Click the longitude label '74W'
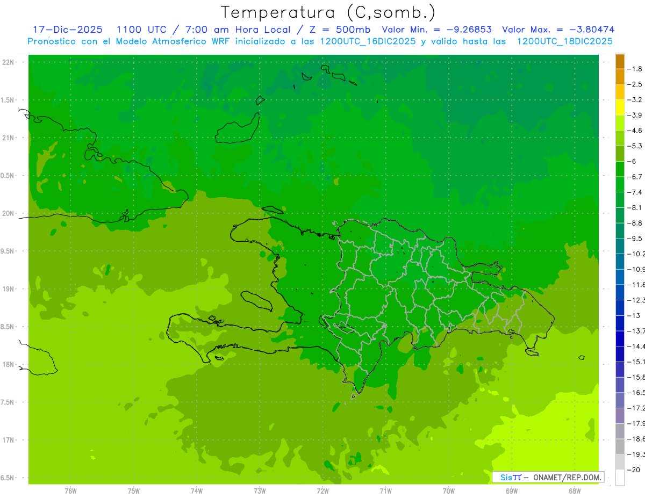Screen dimensions: 645x498 (197, 492)
